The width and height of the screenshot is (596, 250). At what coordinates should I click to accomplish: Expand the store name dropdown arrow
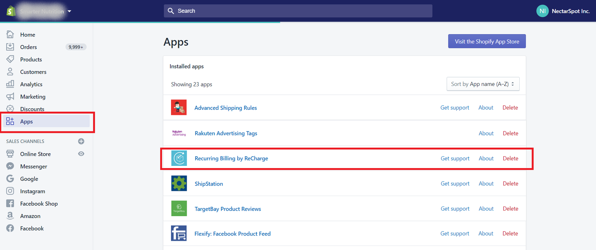coord(69,11)
